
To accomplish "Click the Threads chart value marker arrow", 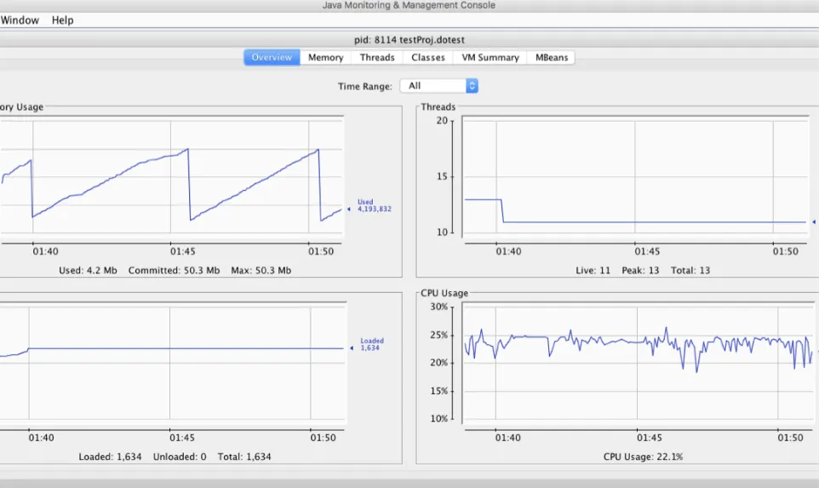I will coord(814,222).
